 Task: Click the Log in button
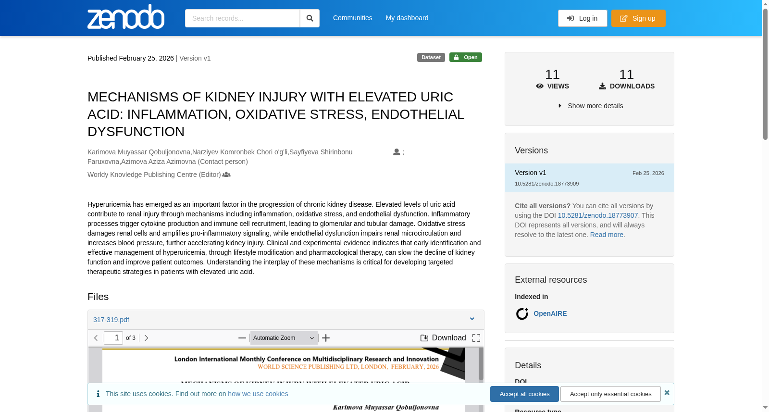[583, 18]
